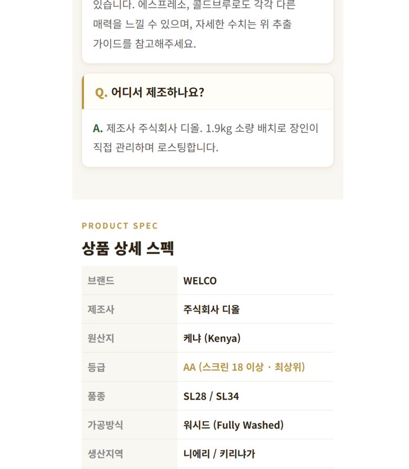Click the WELCO brand value
This screenshot has width=409, height=469.
click(200, 280)
